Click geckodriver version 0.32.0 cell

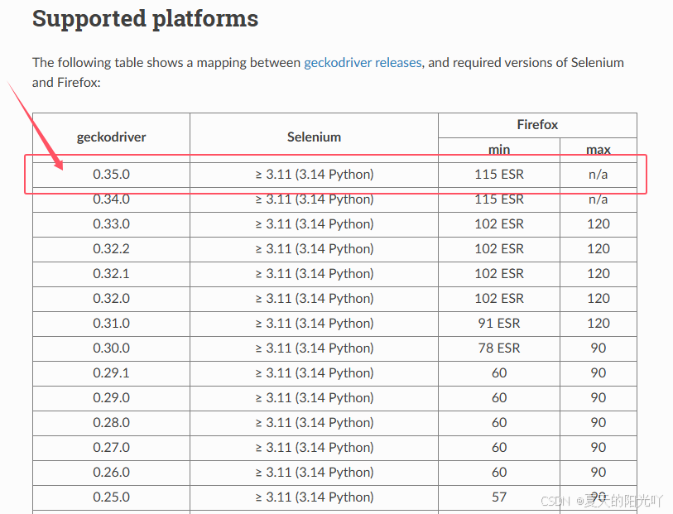point(111,299)
